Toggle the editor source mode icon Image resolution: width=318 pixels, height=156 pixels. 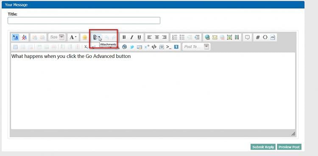tap(15, 37)
